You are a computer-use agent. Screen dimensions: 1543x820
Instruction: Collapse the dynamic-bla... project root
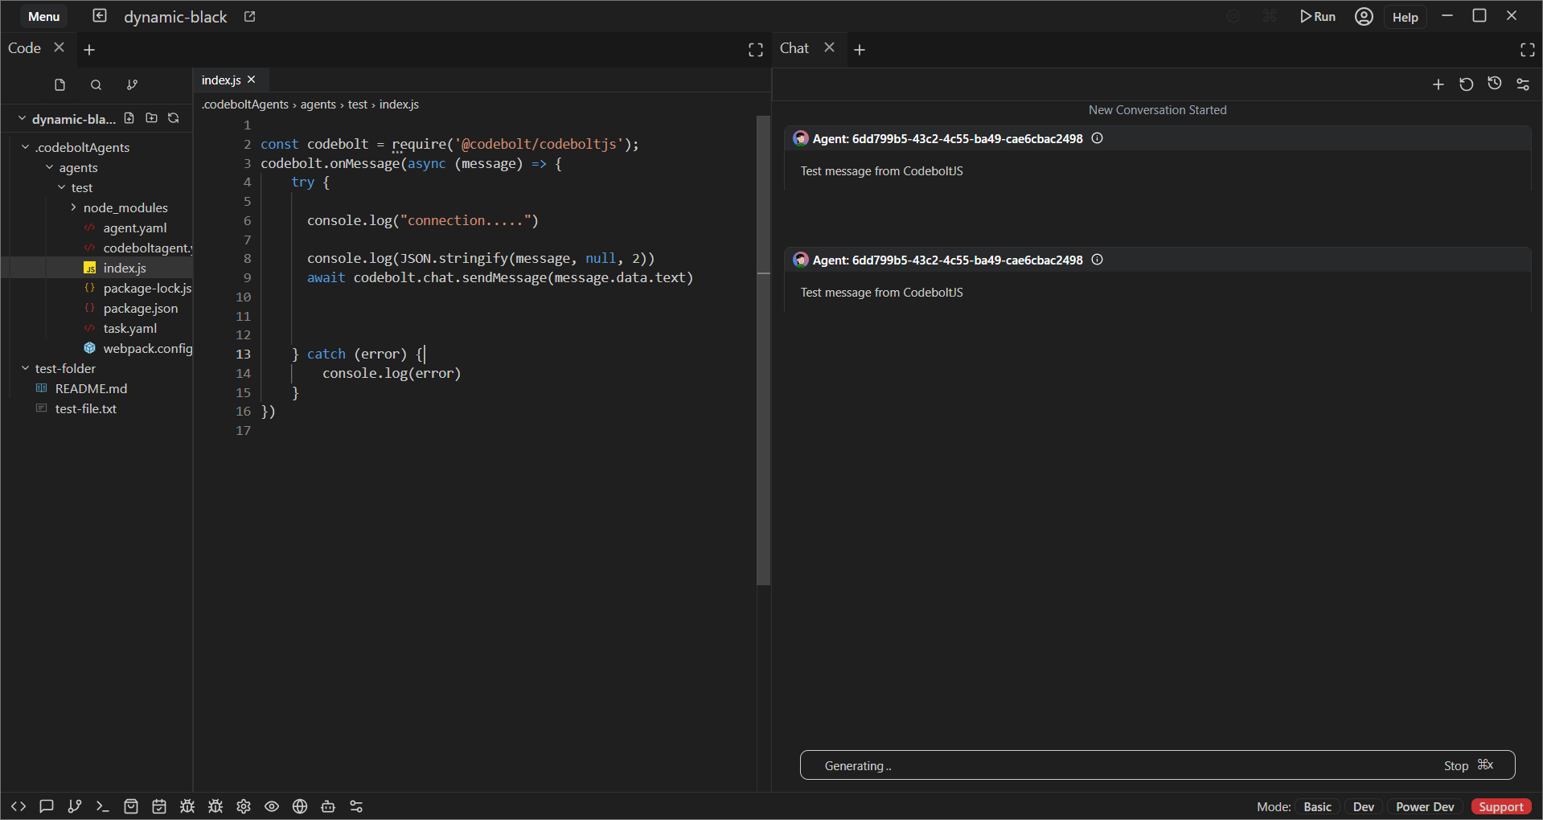22,119
